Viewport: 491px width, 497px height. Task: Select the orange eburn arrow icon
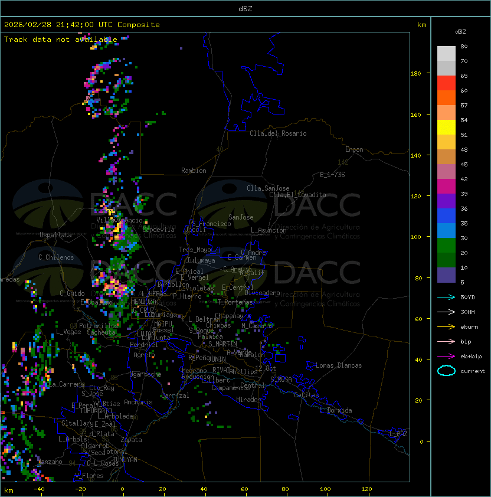[x=446, y=326]
